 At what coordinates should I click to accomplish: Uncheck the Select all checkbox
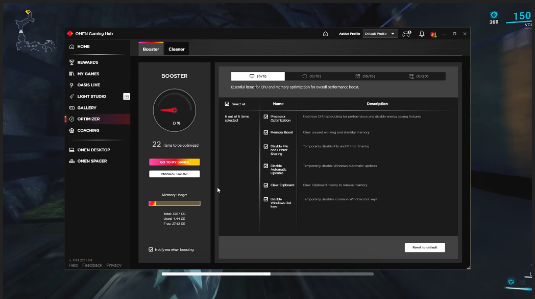[227, 104]
